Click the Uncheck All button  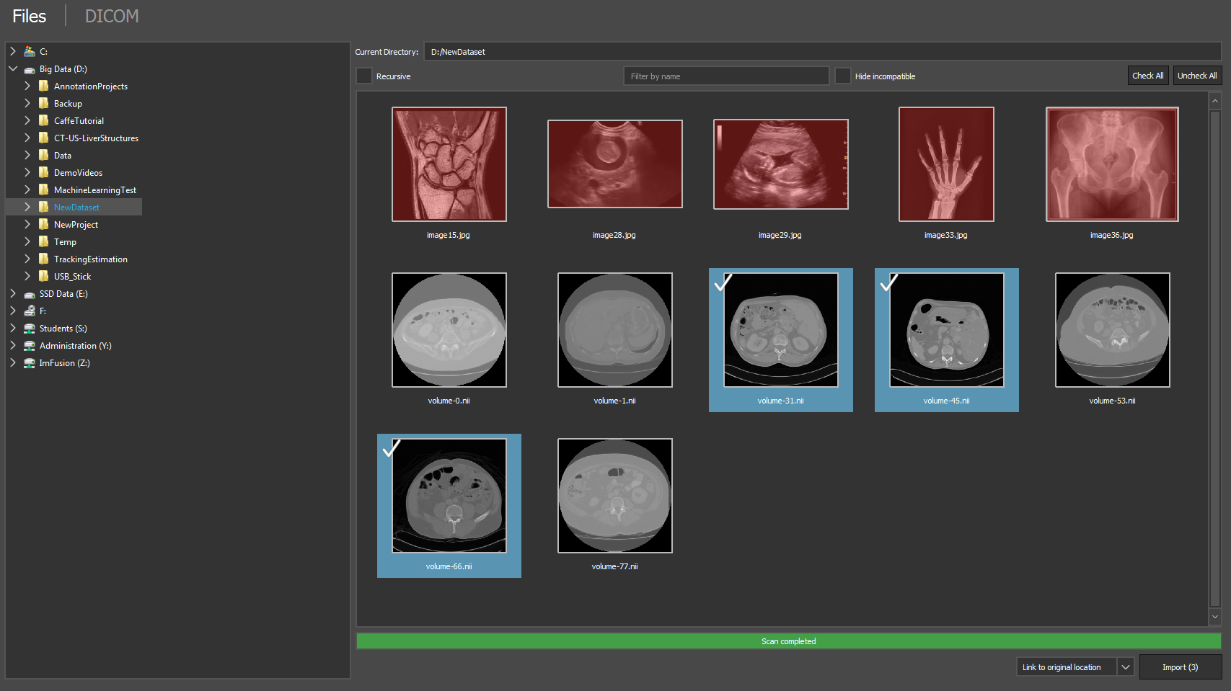[x=1197, y=76]
